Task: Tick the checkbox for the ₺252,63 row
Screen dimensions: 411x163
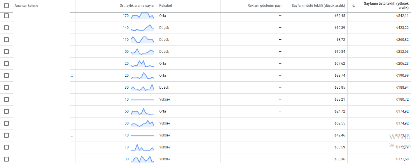Action: (x=6, y=52)
